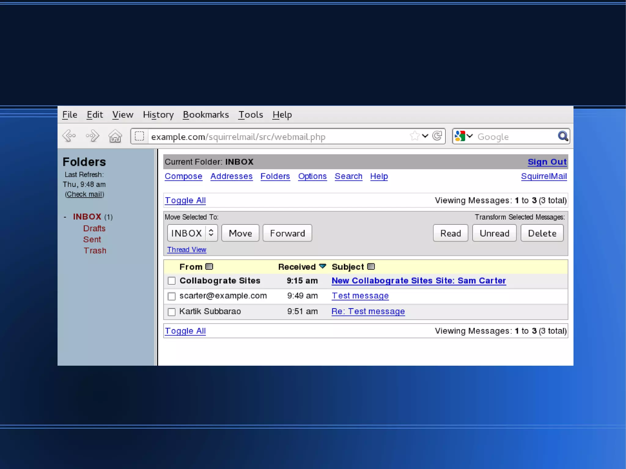Viewport: 626px width, 469px height.
Task: Go to the browser home page icon
Action: tap(115, 136)
